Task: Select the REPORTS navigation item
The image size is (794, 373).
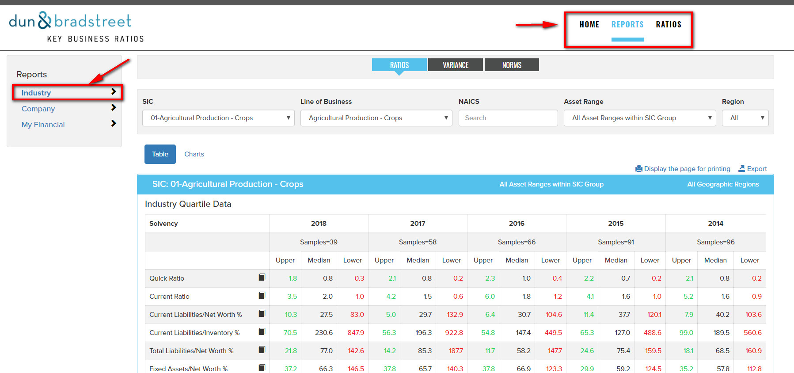Action: coord(627,25)
